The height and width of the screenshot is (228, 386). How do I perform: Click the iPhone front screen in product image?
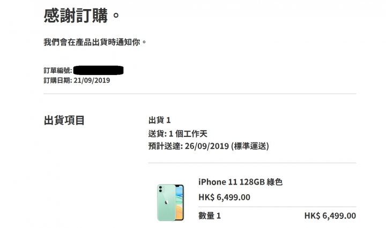pos(180,202)
